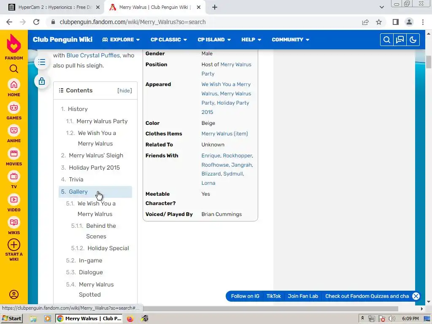Expand the Explore menu
Screen dimensions: 432x324
[121, 40]
